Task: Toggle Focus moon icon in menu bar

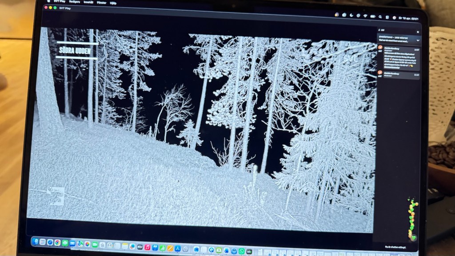Action: 351,15
